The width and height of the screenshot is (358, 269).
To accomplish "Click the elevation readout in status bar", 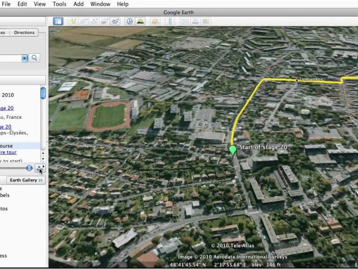I will click(266, 265).
